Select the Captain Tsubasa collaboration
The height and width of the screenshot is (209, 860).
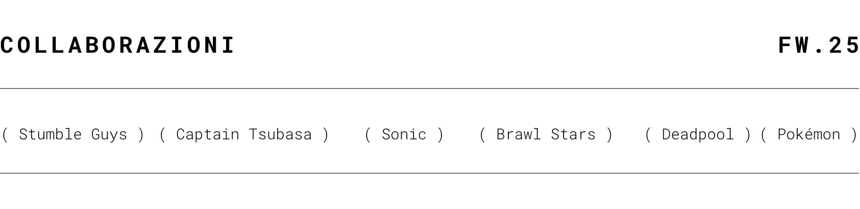coord(244,135)
